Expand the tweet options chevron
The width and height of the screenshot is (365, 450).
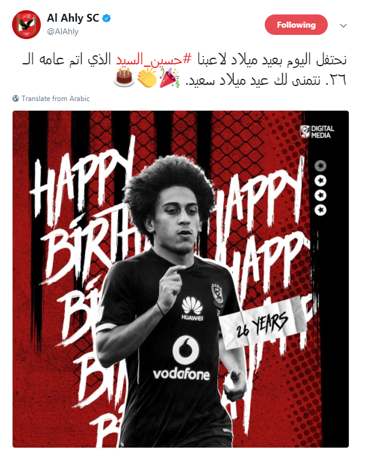coord(343,25)
